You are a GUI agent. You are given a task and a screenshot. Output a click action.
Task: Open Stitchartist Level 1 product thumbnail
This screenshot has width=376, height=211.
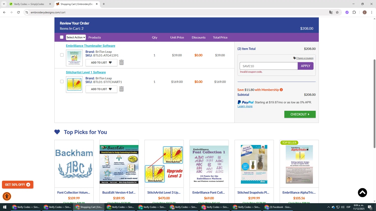coord(74,84)
